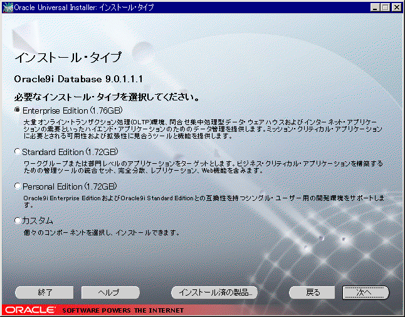Screen dimensions: 405x317
Task: Select the Enterprise Edition radio button
Action: coord(18,110)
